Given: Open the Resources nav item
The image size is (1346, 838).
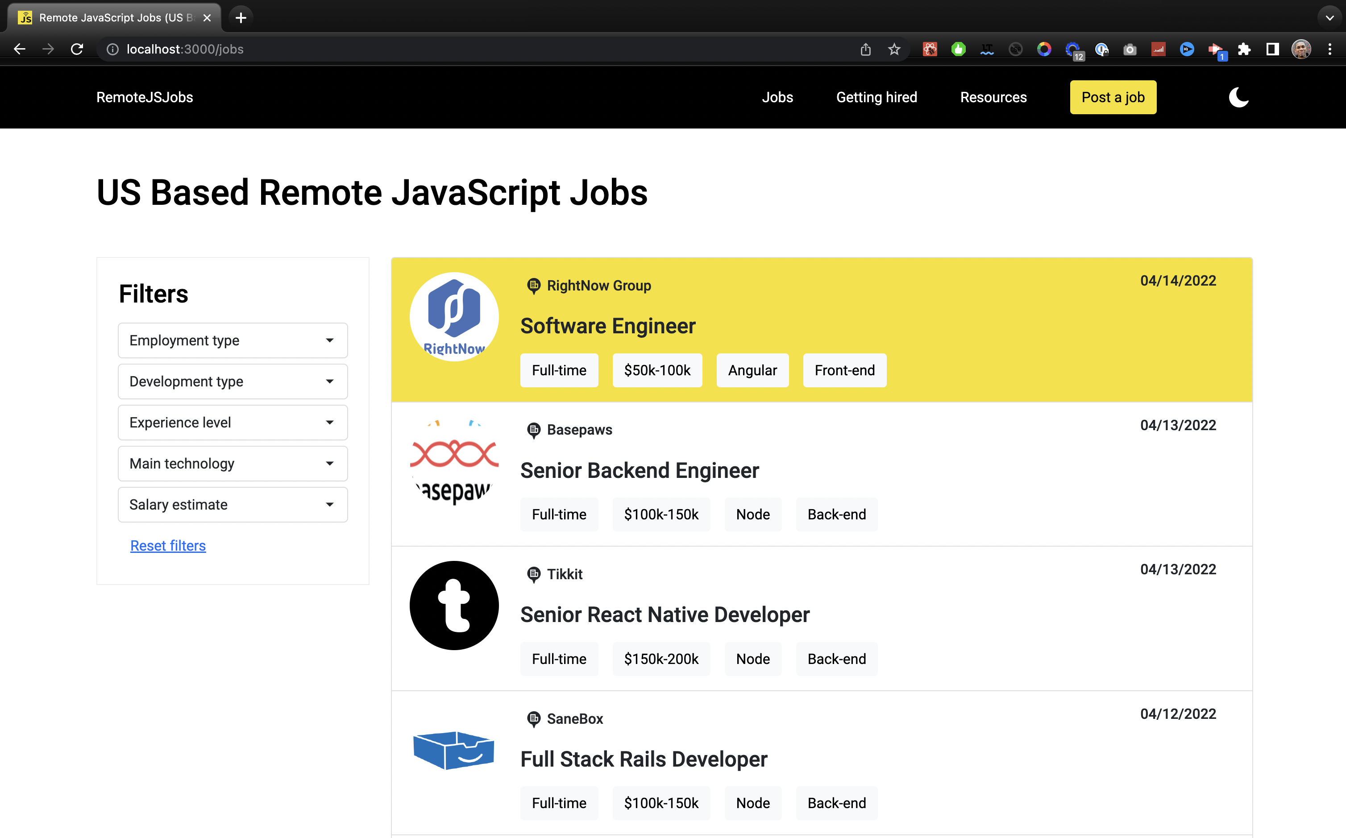Looking at the screenshot, I should [993, 98].
